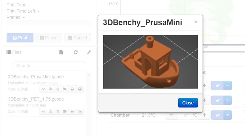Close the 3DBenchy_PrusaMini preview dialog
Screen dimensions: 245x137
[188, 103]
